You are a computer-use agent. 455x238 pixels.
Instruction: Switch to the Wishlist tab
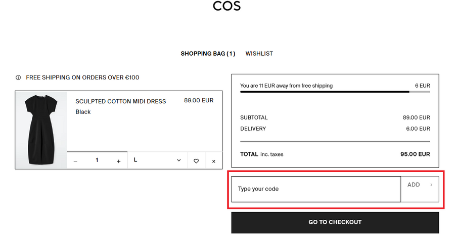pyautogui.click(x=259, y=53)
